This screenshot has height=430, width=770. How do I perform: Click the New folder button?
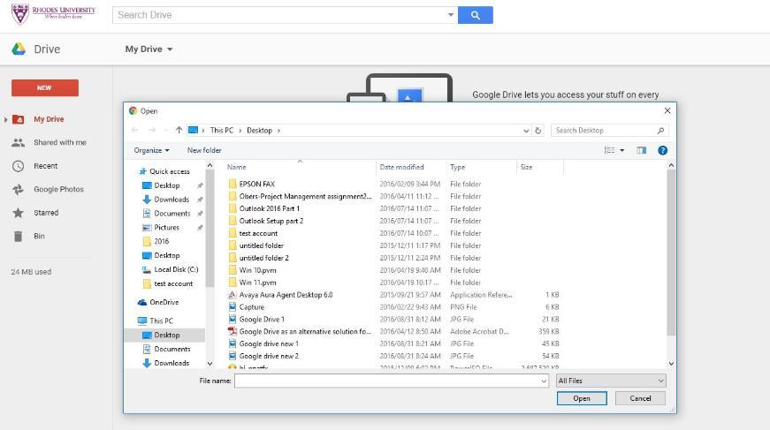[x=204, y=150]
